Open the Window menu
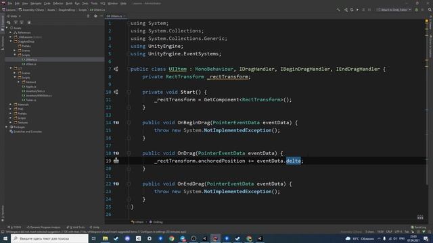433x243 pixels. coord(113,3)
